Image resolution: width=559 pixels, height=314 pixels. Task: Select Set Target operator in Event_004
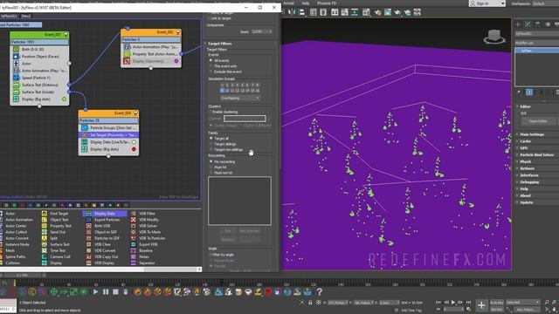tap(108, 135)
